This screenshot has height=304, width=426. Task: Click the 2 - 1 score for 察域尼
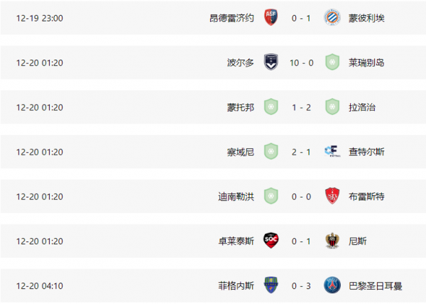click(x=300, y=151)
